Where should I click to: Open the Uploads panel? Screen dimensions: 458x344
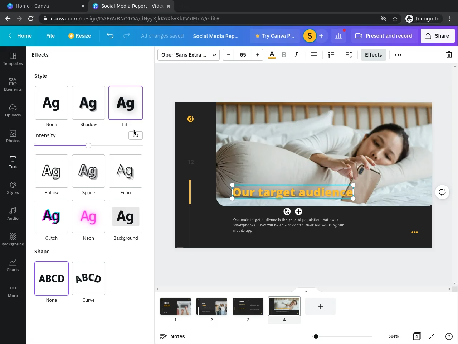pos(13,110)
